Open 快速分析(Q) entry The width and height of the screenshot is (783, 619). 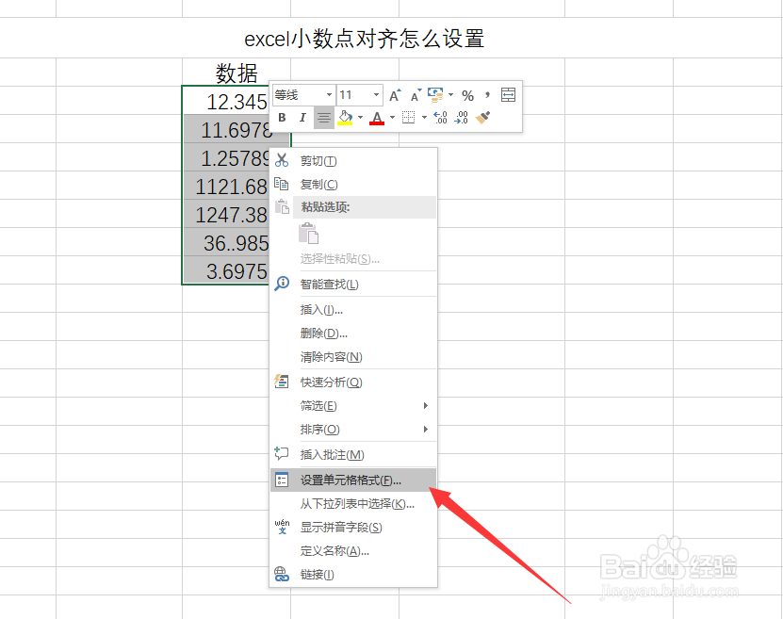353,382
